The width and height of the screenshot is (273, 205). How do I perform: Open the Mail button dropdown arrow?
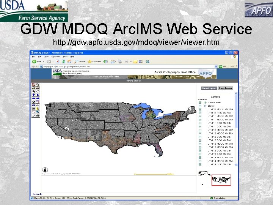click(116, 61)
